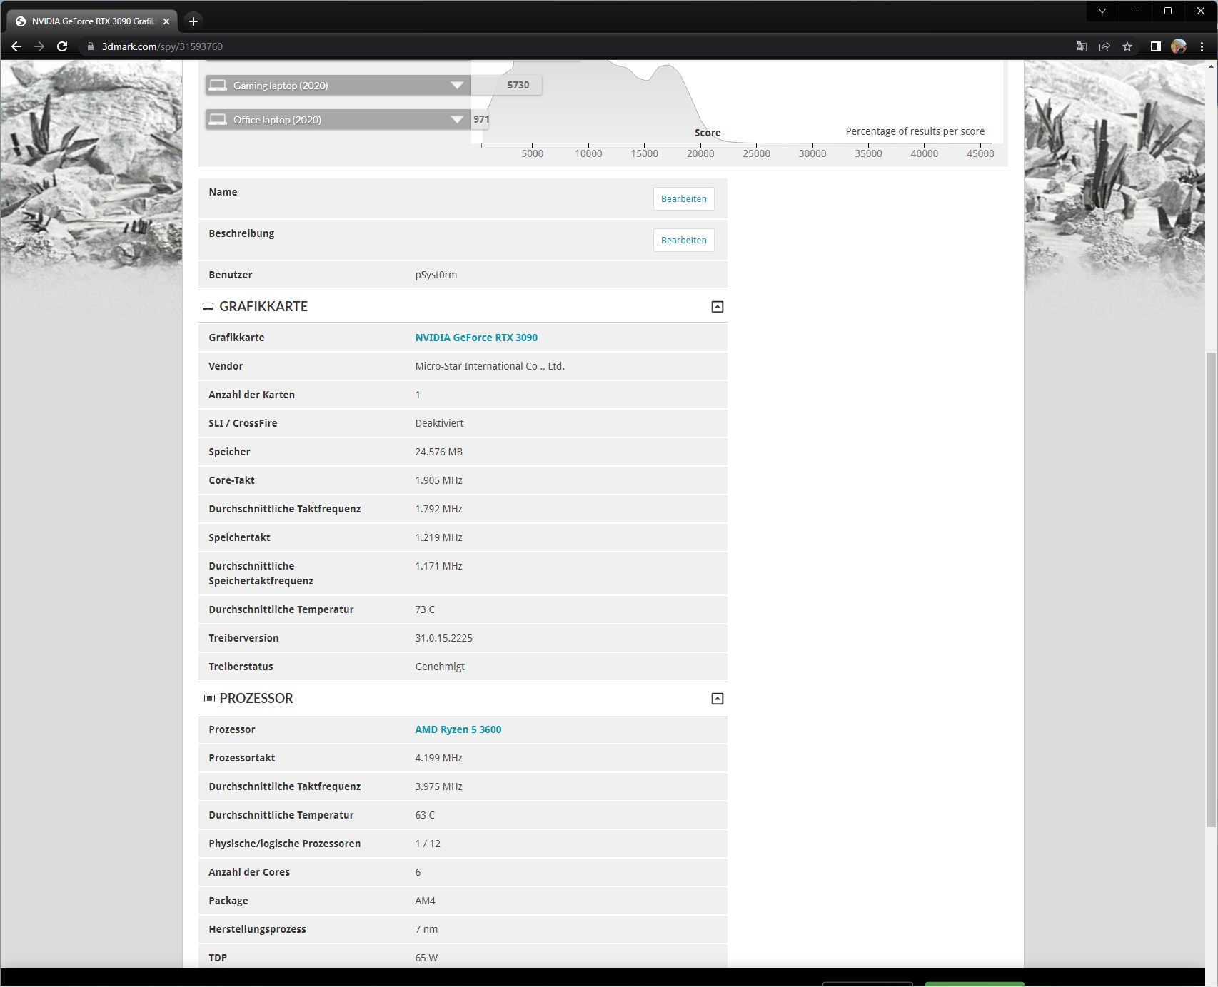Open a new browser tab
The image size is (1218, 987).
pos(193,21)
